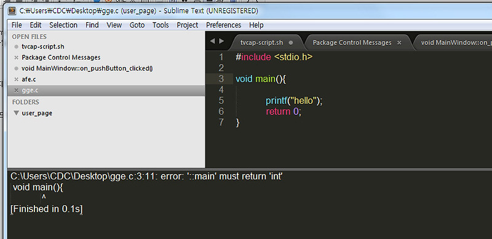
Task: Click the void main(){ line in the editor
Action: click(x=261, y=79)
